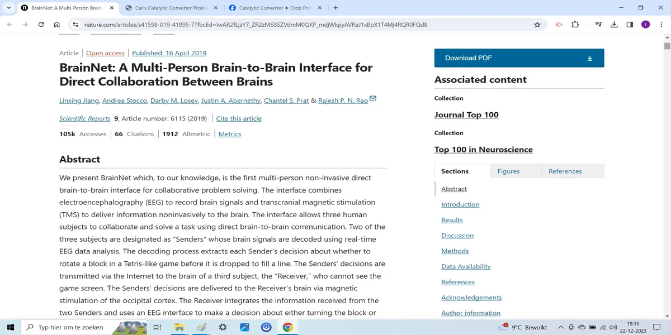Go back using the browser back arrow
Image resolution: width=671 pixels, height=335 pixels.
coord(10,25)
